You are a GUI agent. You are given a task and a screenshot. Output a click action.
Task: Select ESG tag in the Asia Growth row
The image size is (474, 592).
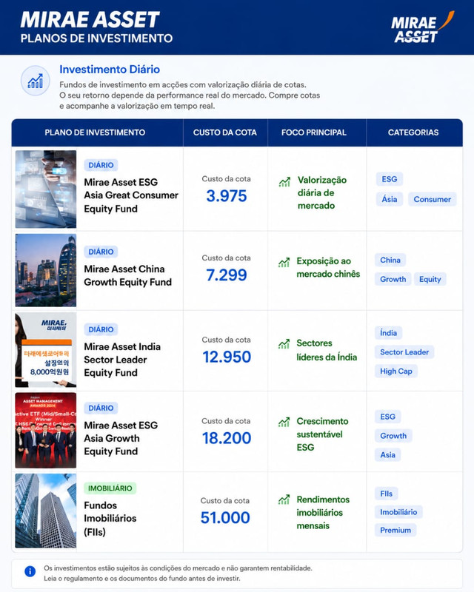pyautogui.click(x=388, y=417)
